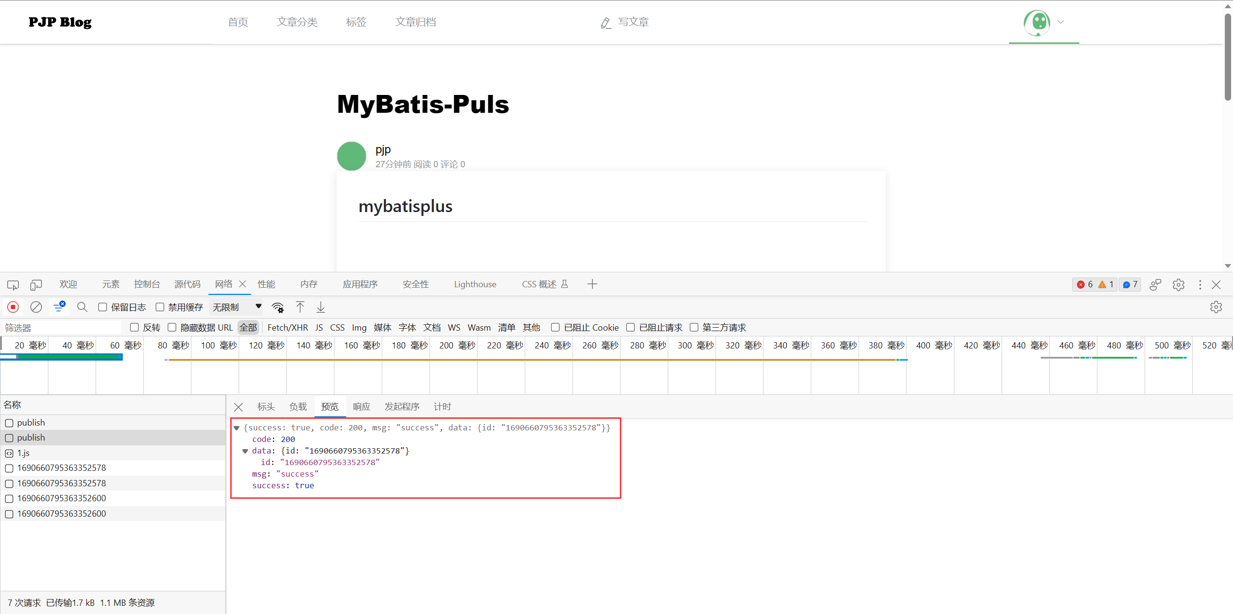The image size is (1233, 614).
Task: Check the 第三方请求 checkbox
Action: (694, 328)
